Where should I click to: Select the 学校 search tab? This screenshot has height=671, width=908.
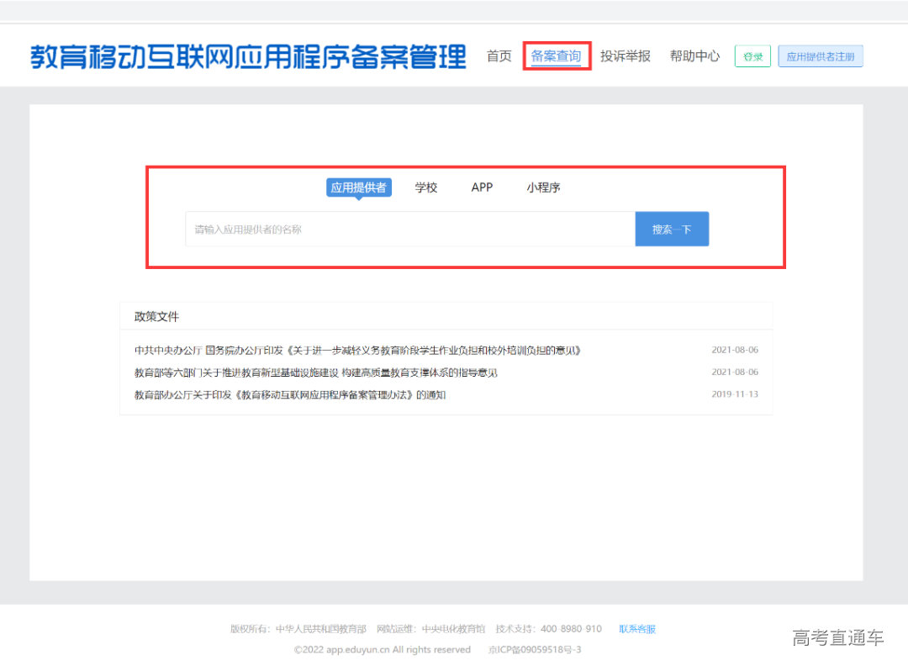coord(426,188)
